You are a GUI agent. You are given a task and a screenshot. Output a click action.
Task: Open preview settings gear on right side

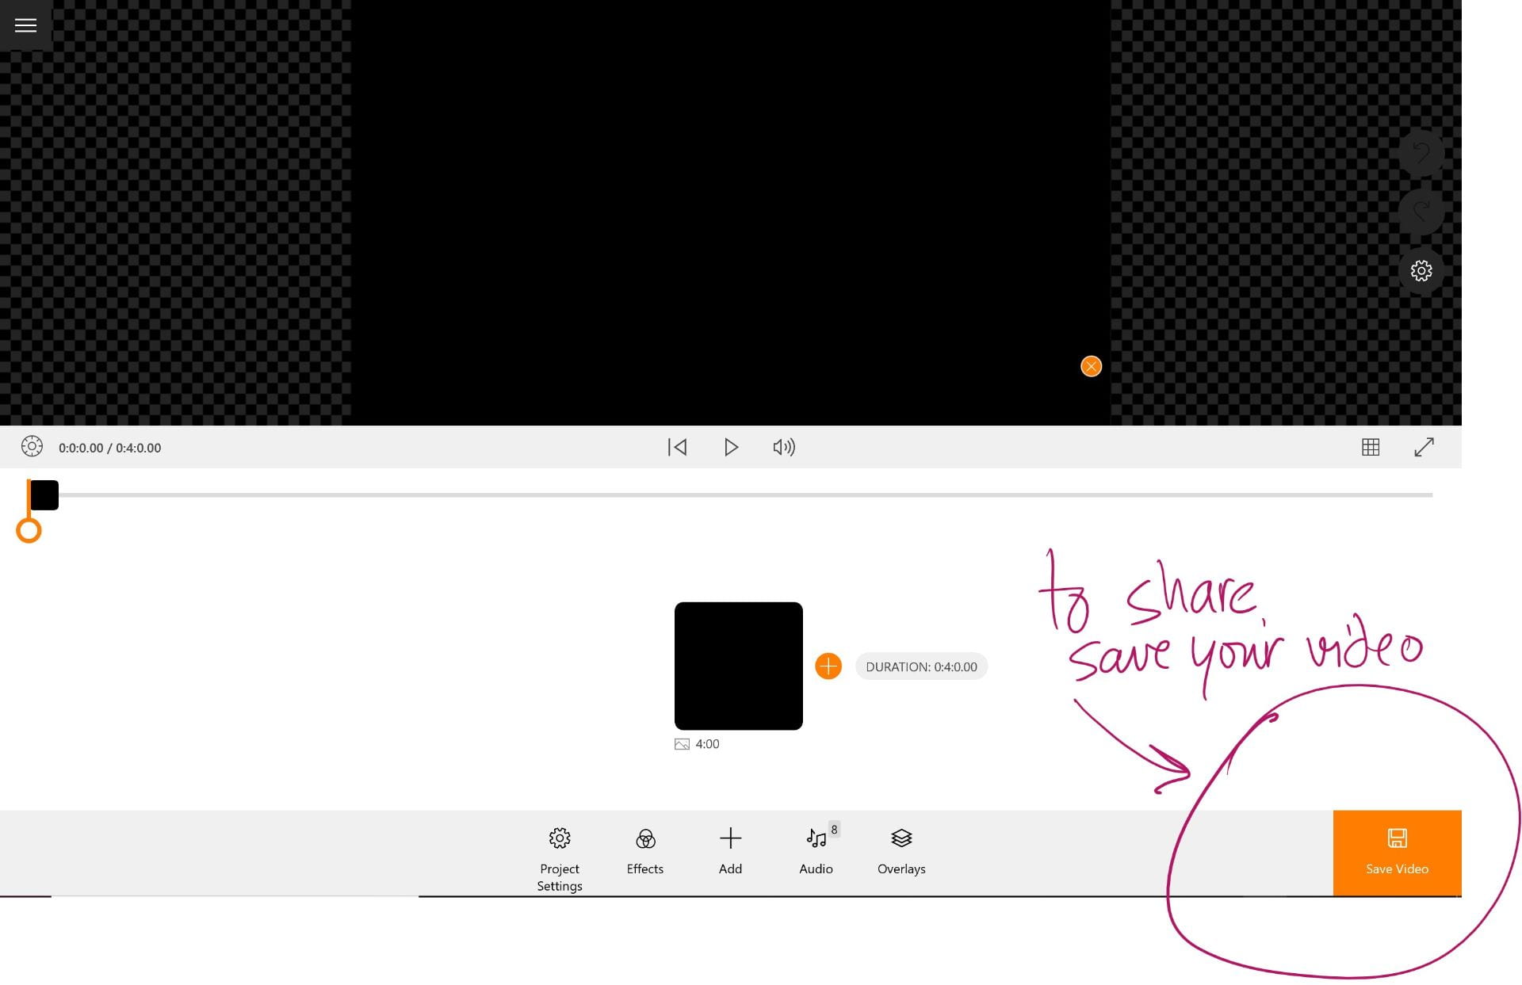(1421, 271)
